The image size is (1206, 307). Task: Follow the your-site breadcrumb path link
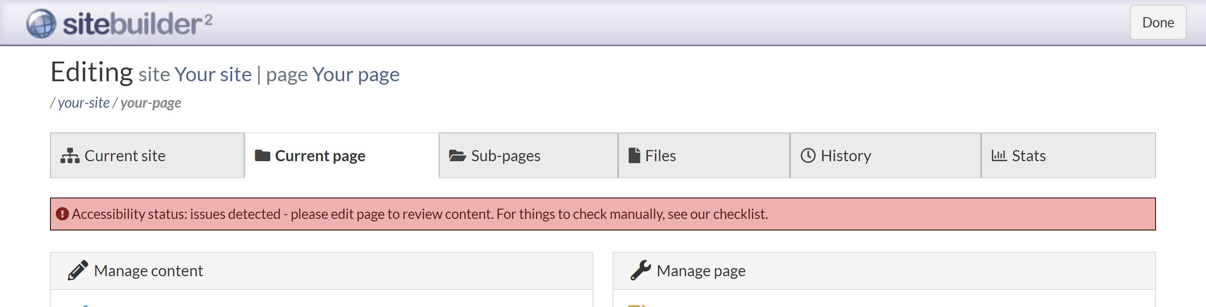(84, 103)
